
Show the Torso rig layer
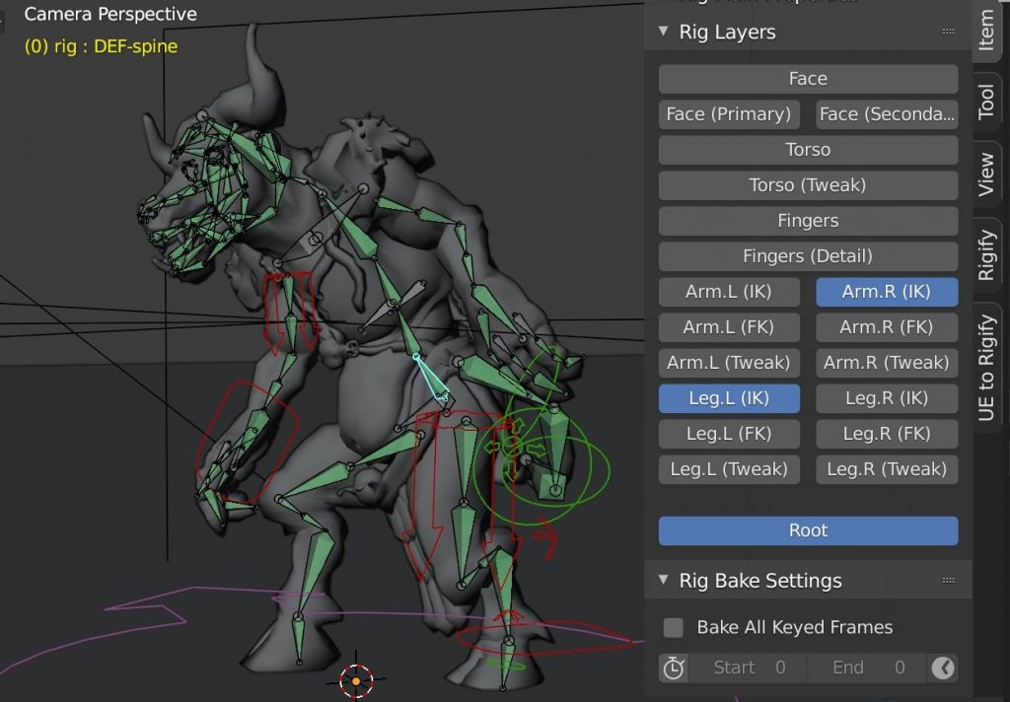point(808,150)
